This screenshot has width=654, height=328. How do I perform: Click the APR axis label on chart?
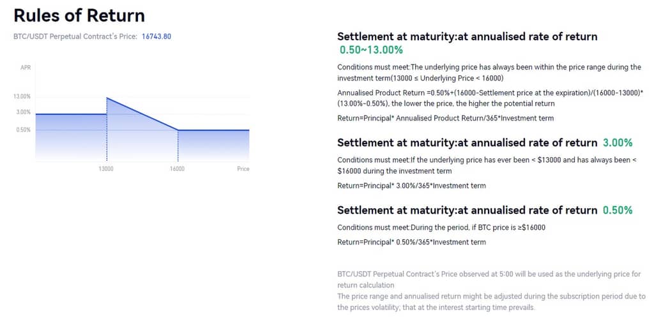coord(26,68)
